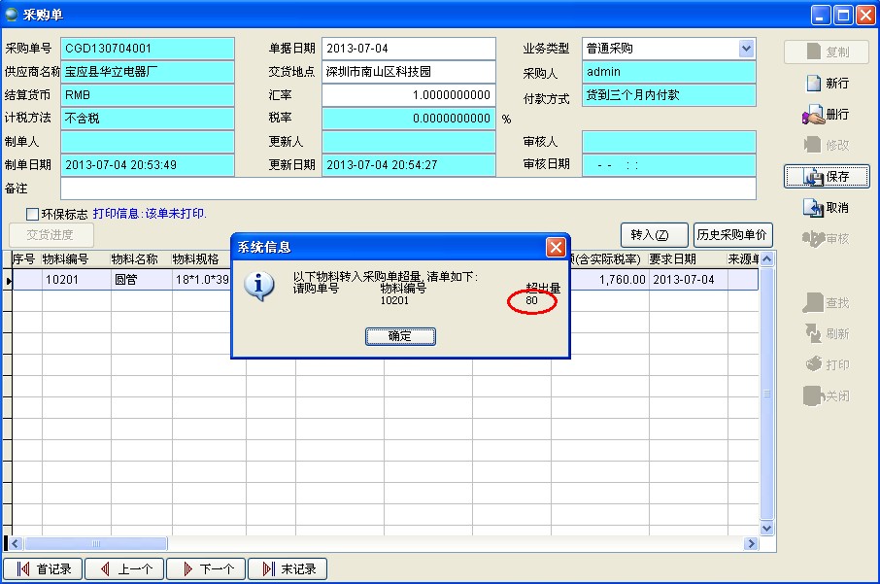Click the 删行 (delete row) icon button
Screen dimensions: 880x584
[827, 115]
